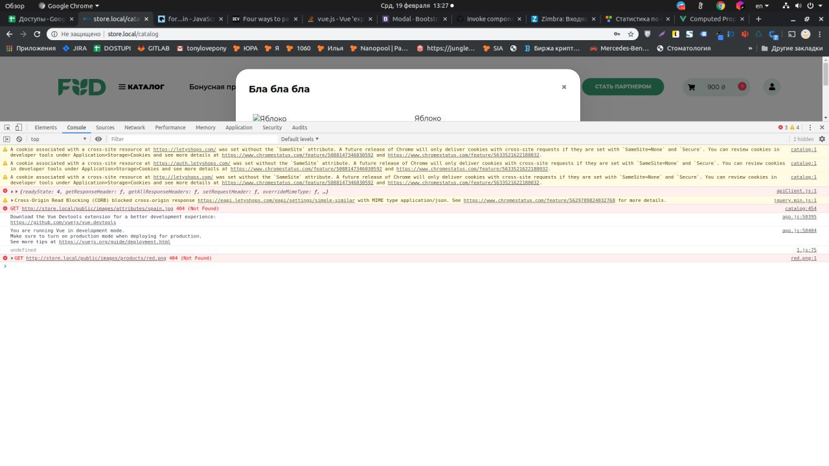Click the browser Back arrow
829x466 pixels.
(9, 34)
